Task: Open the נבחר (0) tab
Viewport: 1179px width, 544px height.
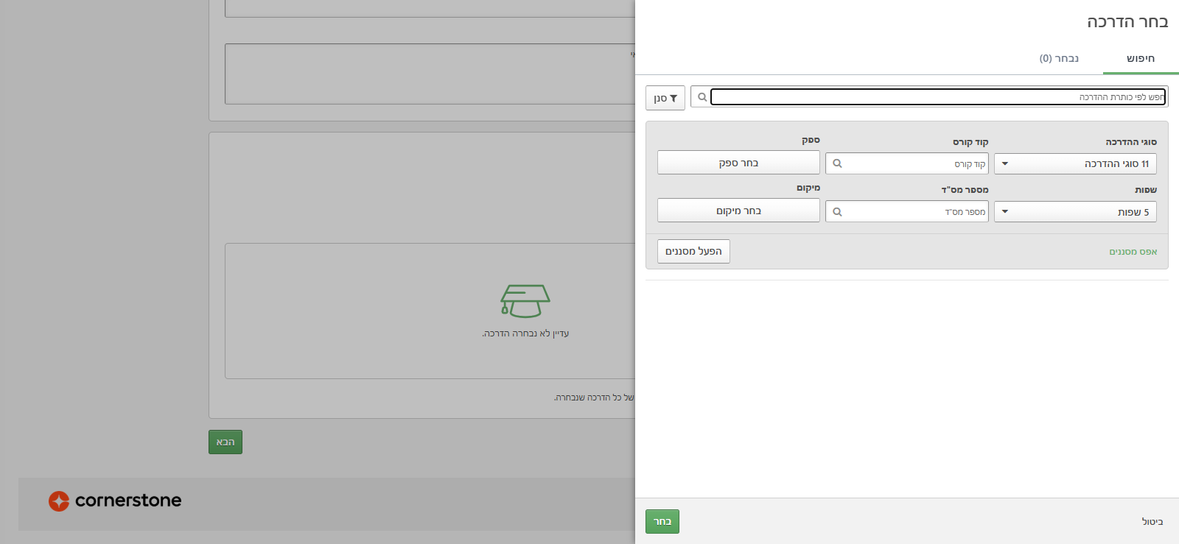Action: (1059, 59)
